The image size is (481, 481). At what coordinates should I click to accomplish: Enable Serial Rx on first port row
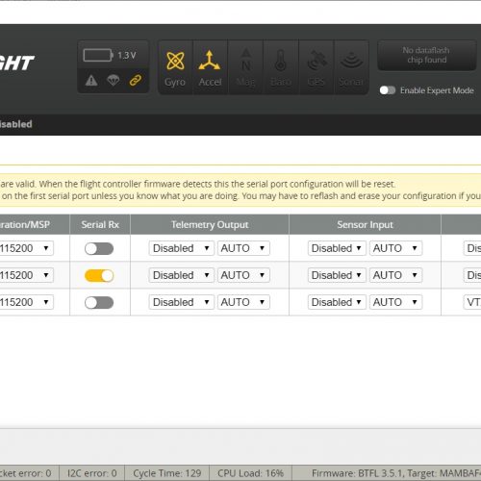(x=99, y=248)
